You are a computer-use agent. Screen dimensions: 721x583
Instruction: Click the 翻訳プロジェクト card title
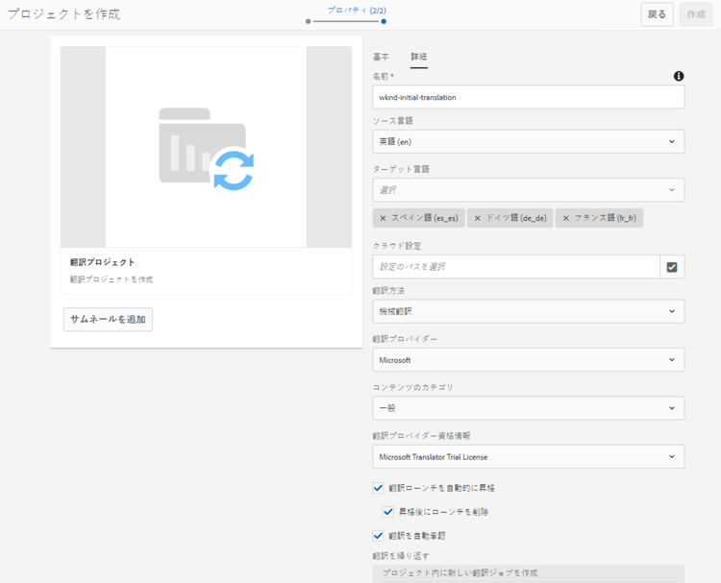[102, 262]
